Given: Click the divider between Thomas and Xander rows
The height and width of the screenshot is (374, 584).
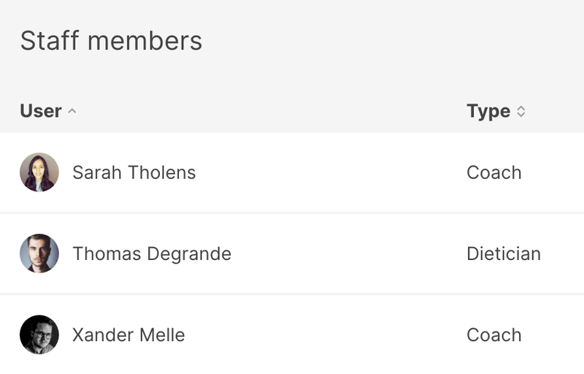Looking at the screenshot, I should point(292,294).
